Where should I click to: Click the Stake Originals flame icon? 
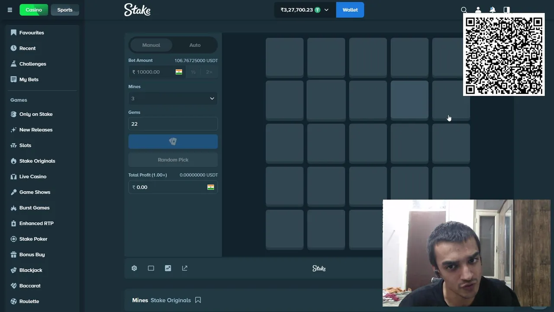(x=13, y=161)
